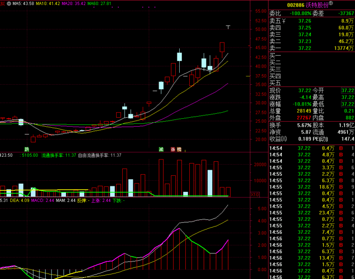Click the 自由流通换手率: 11.37 label
The width and height of the screenshot is (355, 279).
[x=99, y=156]
